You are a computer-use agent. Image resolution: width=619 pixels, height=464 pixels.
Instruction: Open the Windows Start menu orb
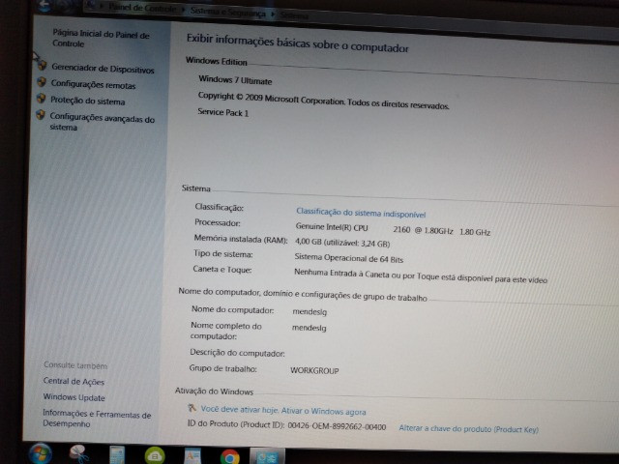[40, 453]
